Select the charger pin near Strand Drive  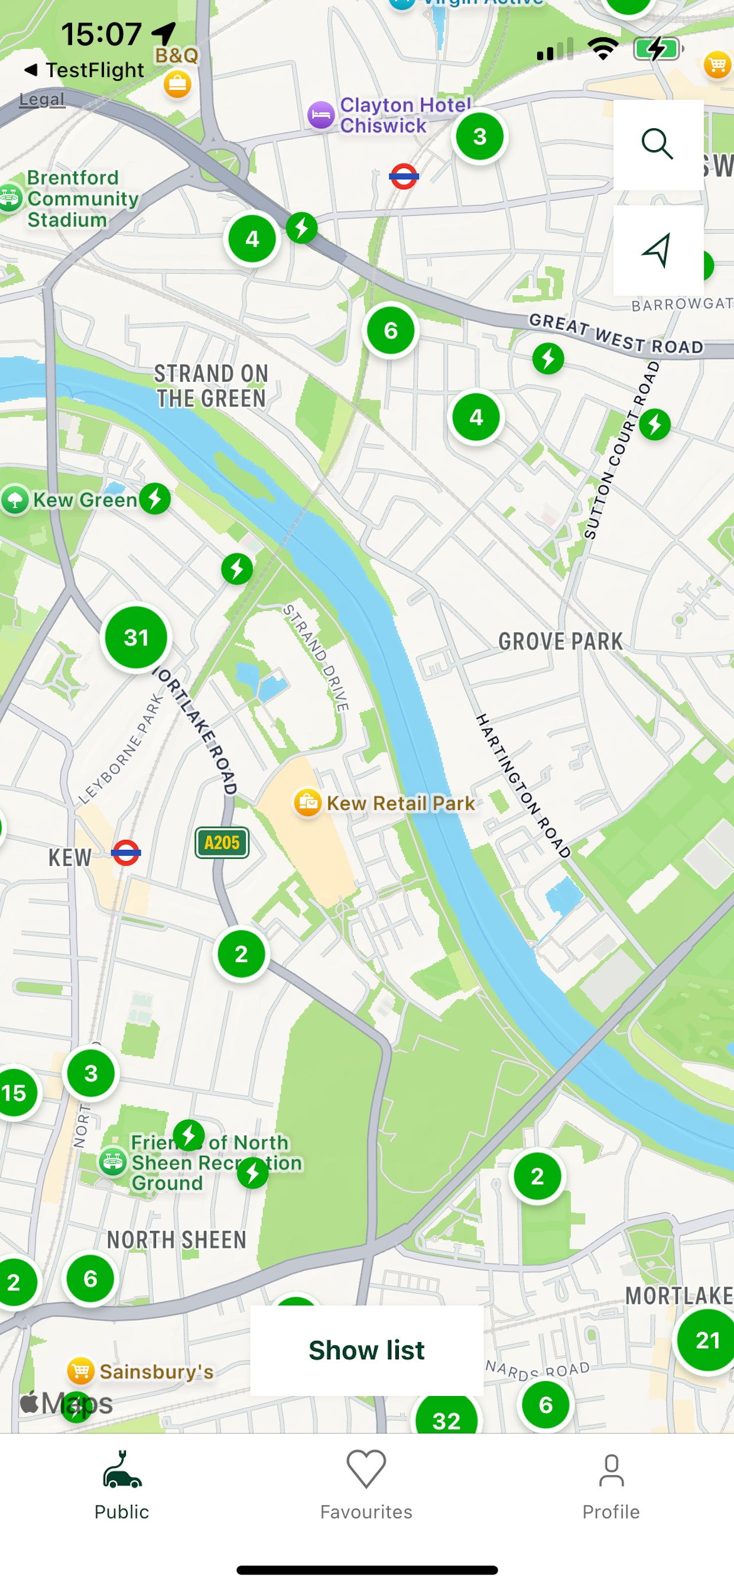click(x=238, y=569)
